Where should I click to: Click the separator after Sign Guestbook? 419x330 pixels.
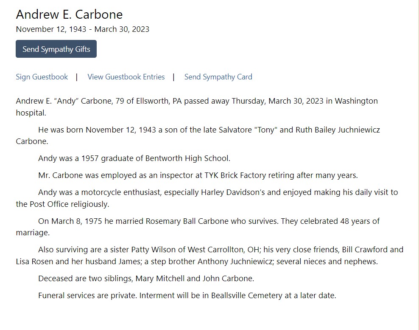pos(77,77)
